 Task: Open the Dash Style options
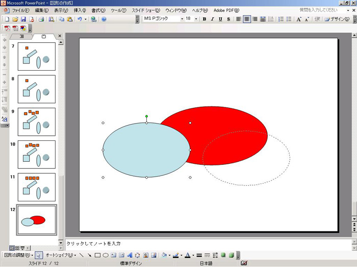(x=207, y=255)
